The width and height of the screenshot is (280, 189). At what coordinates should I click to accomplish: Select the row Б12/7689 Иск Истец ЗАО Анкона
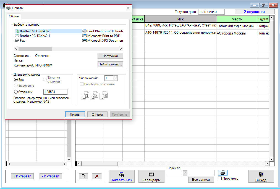(180, 26)
